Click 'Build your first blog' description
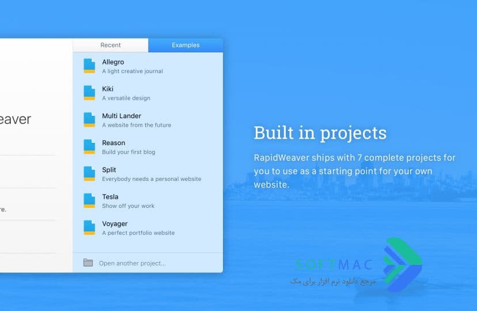This screenshot has width=477, height=311. (x=128, y=152)
